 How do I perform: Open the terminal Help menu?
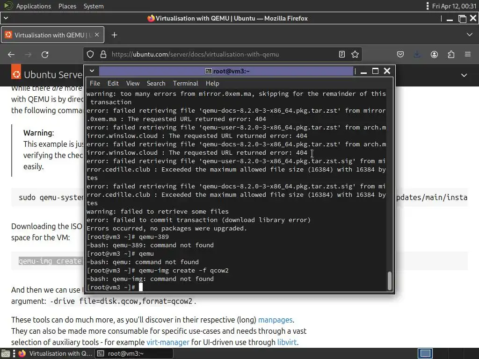click(212, 83)
